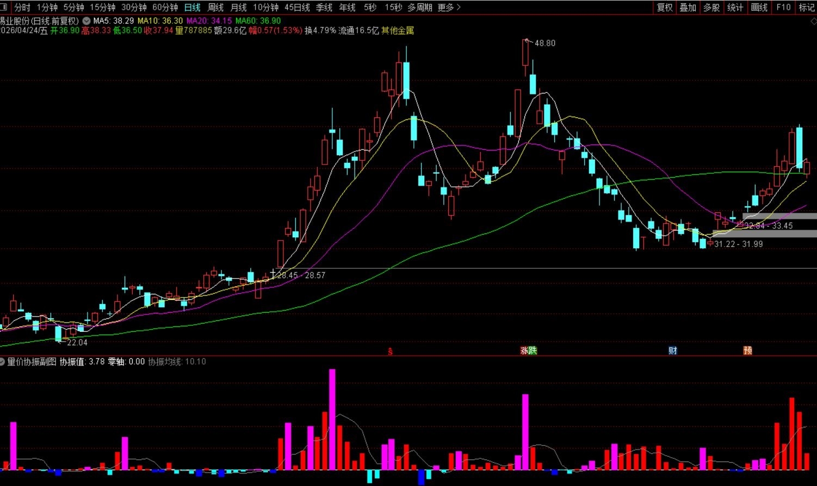Switch to 季线 quarterly chart
The height and width of the screenshot is (486, 817).
coord(324,7)
